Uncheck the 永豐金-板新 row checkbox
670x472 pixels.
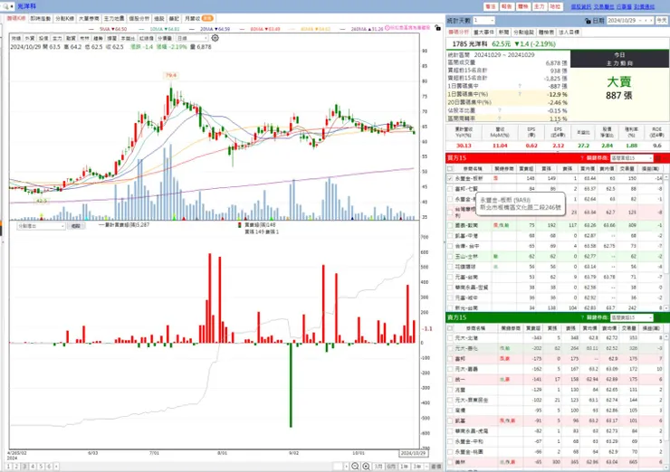[x=450, y=178]
